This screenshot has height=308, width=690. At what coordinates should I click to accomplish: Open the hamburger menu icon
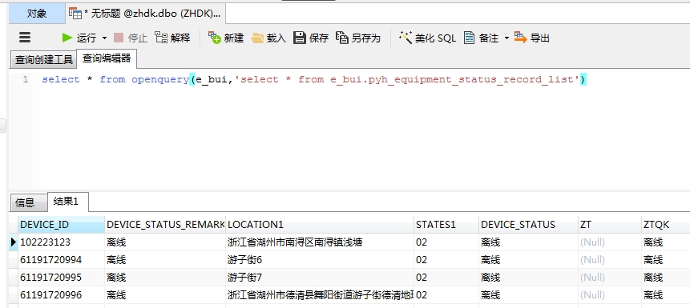coord(25,38)
